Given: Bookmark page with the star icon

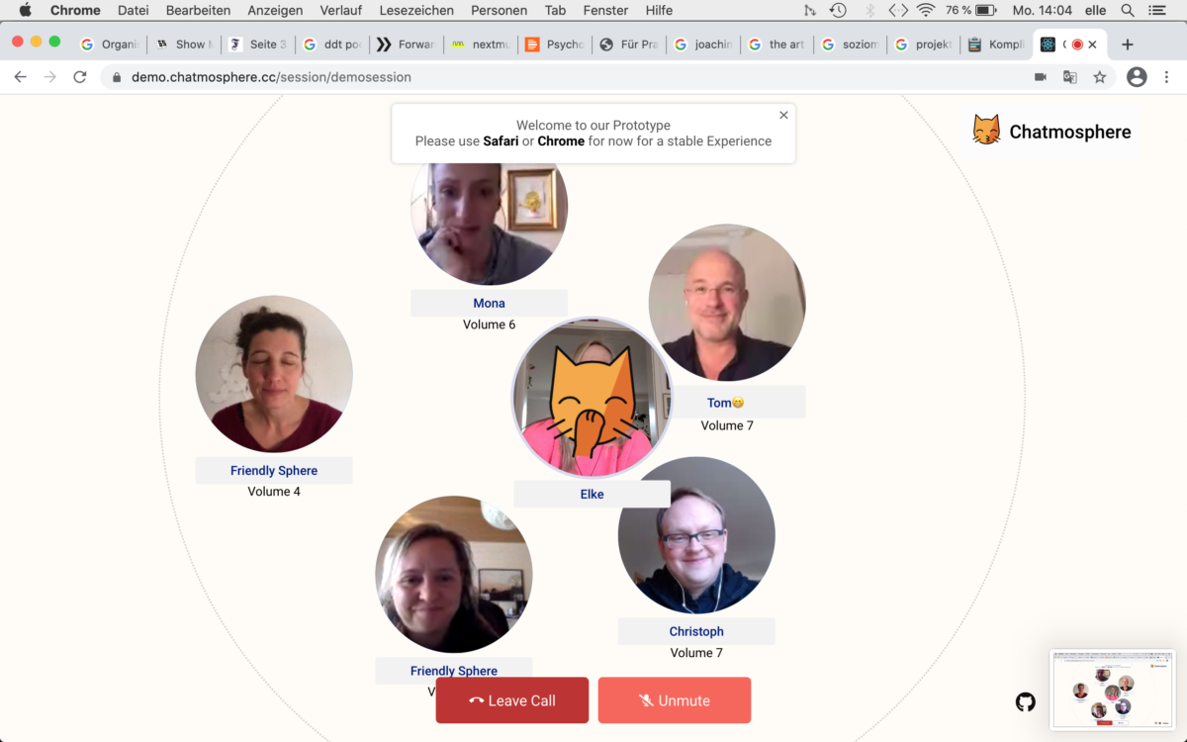Looking at the screenshot, I should coord(1099,77).
